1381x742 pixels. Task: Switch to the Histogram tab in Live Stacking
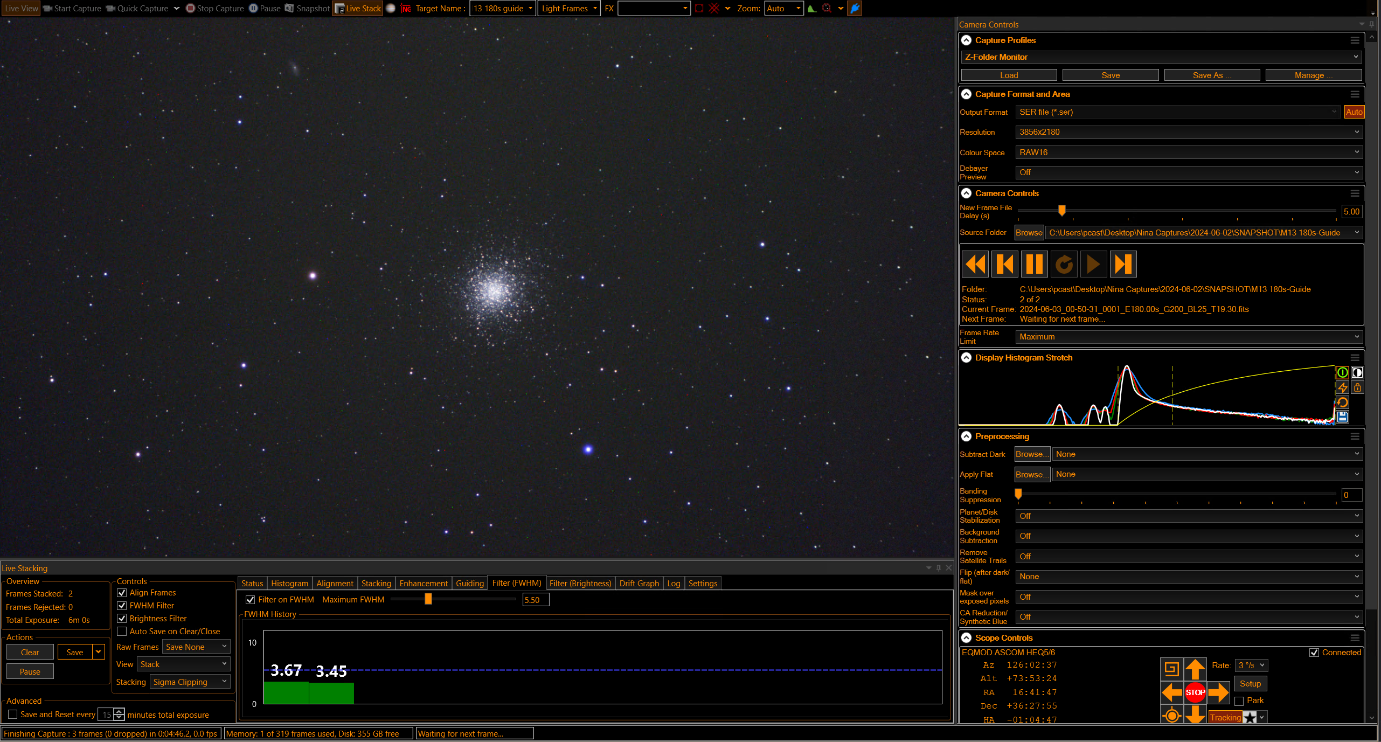(x=290, y=584)
